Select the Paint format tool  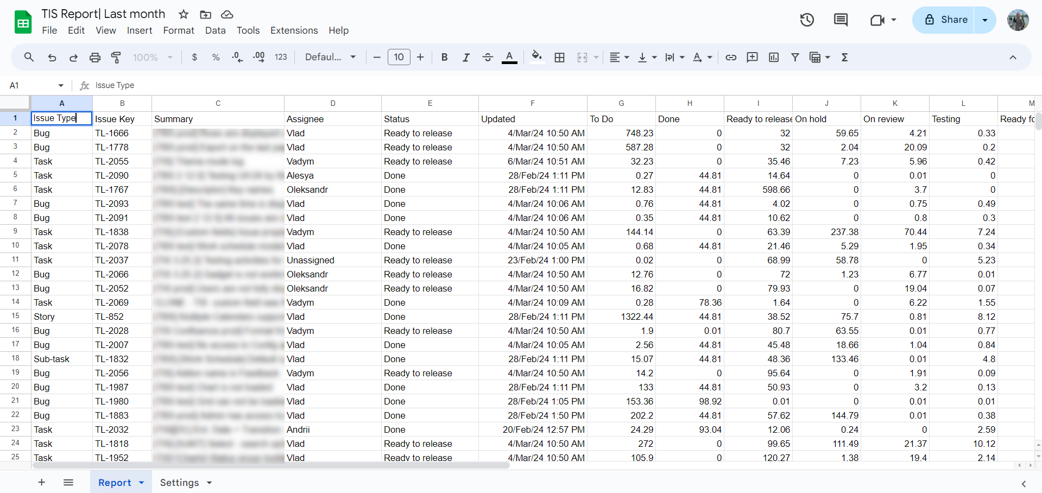[x=116, y=58]
